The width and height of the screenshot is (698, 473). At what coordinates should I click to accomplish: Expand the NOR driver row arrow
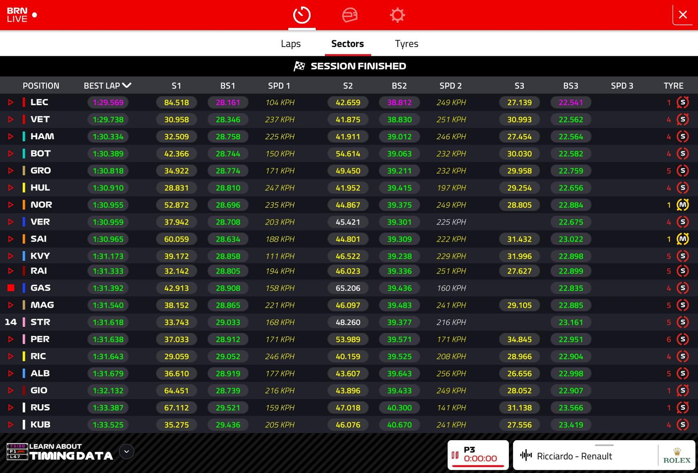(11, 205)
